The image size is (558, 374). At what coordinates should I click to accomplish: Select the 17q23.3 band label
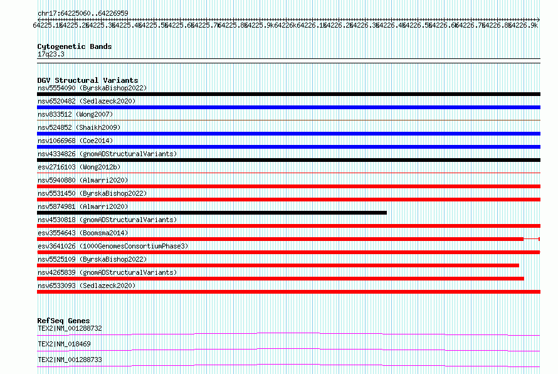click(51, 54)
